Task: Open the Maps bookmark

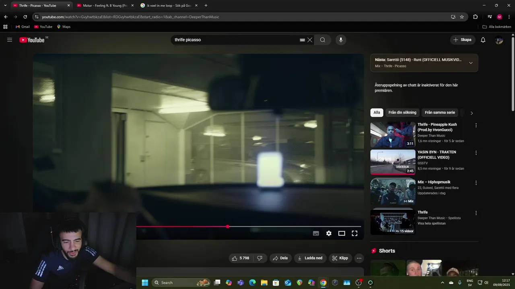Action: tap(64, 27)
